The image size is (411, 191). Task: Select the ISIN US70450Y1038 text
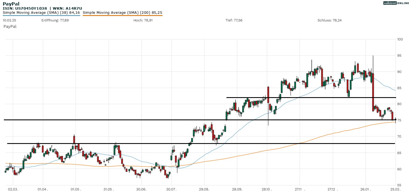click(25, 8)
